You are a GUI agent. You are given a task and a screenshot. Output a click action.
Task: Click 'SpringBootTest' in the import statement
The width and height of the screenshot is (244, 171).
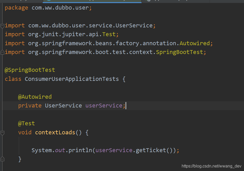(x=180, y=52)
